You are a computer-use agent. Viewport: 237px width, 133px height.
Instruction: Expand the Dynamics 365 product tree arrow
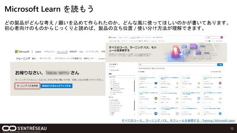coord(110,83)
